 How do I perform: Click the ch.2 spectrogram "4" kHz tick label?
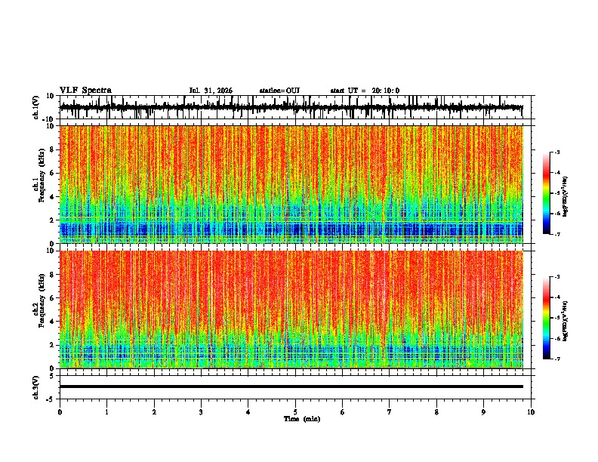tap(53, 322)
